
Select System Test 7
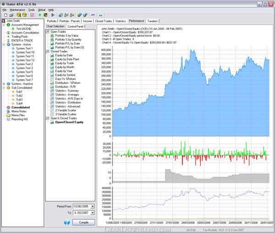pyautogui.click(x=25, y=80)
